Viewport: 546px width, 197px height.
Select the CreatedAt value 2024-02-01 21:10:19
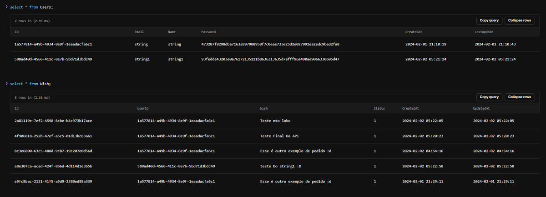point(426,44)
